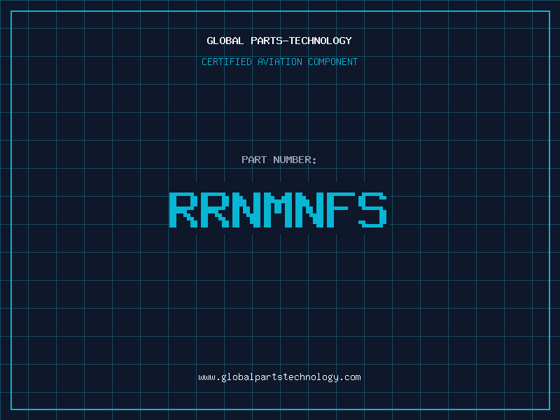Click the GLOBAL PARTS-TECHNOLOGY header title
This screenshot has height=420, width=560.
click(x=279, y=41)
